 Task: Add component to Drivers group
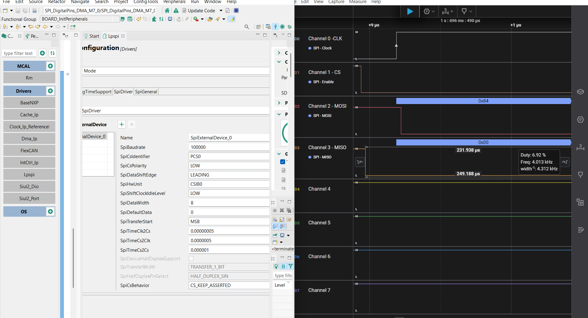click(50, 91)
